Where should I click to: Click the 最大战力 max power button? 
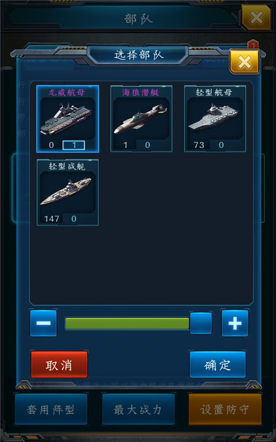tap(139, 409)
